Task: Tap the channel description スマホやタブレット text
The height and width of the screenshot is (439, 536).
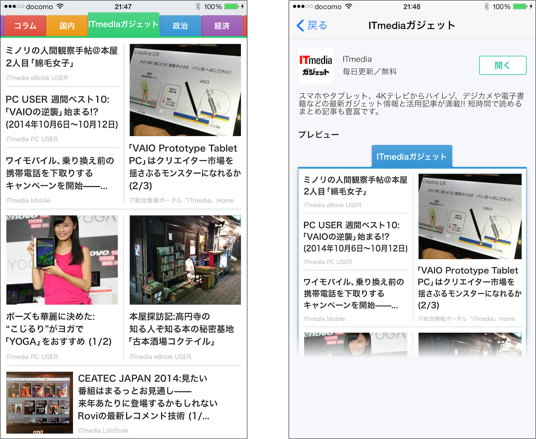Action: 411,104
